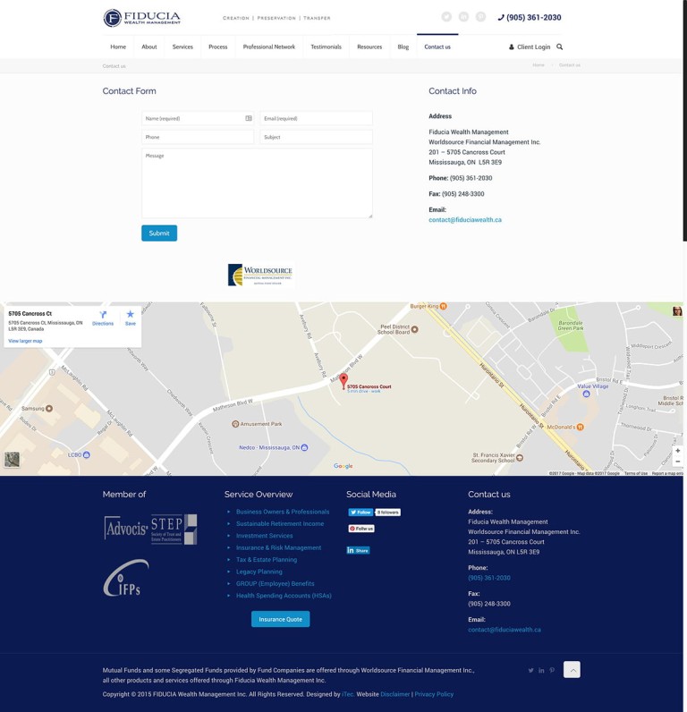Click the page vertical scrollbar
The width and height of the screenshot is (687, 712).
[x=684, y=121]
